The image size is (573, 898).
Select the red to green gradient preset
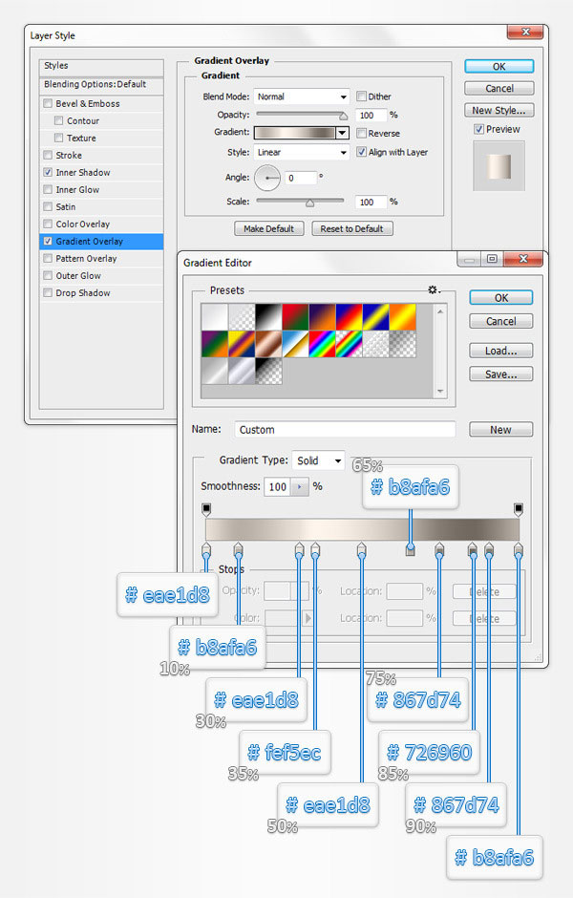[295, 317]
